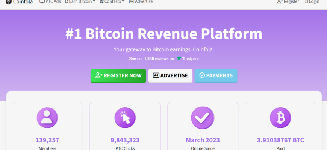The width and height of the screenshot is (327, 150).
Task: Click the Register link in top bar
Action: 288,1
